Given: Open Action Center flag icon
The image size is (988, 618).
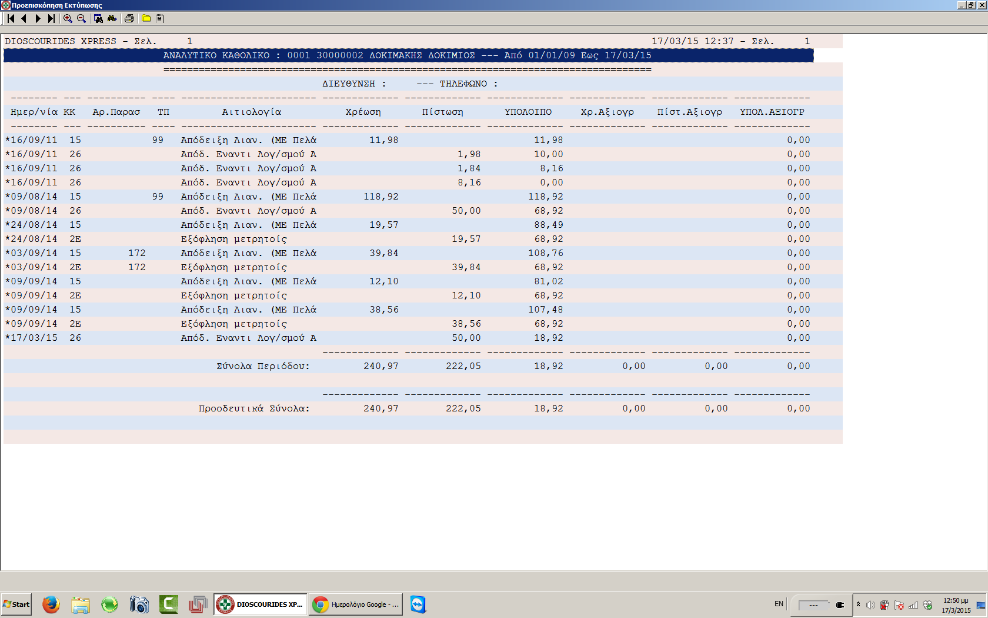Looking at the screenshot, I should 899,605.
